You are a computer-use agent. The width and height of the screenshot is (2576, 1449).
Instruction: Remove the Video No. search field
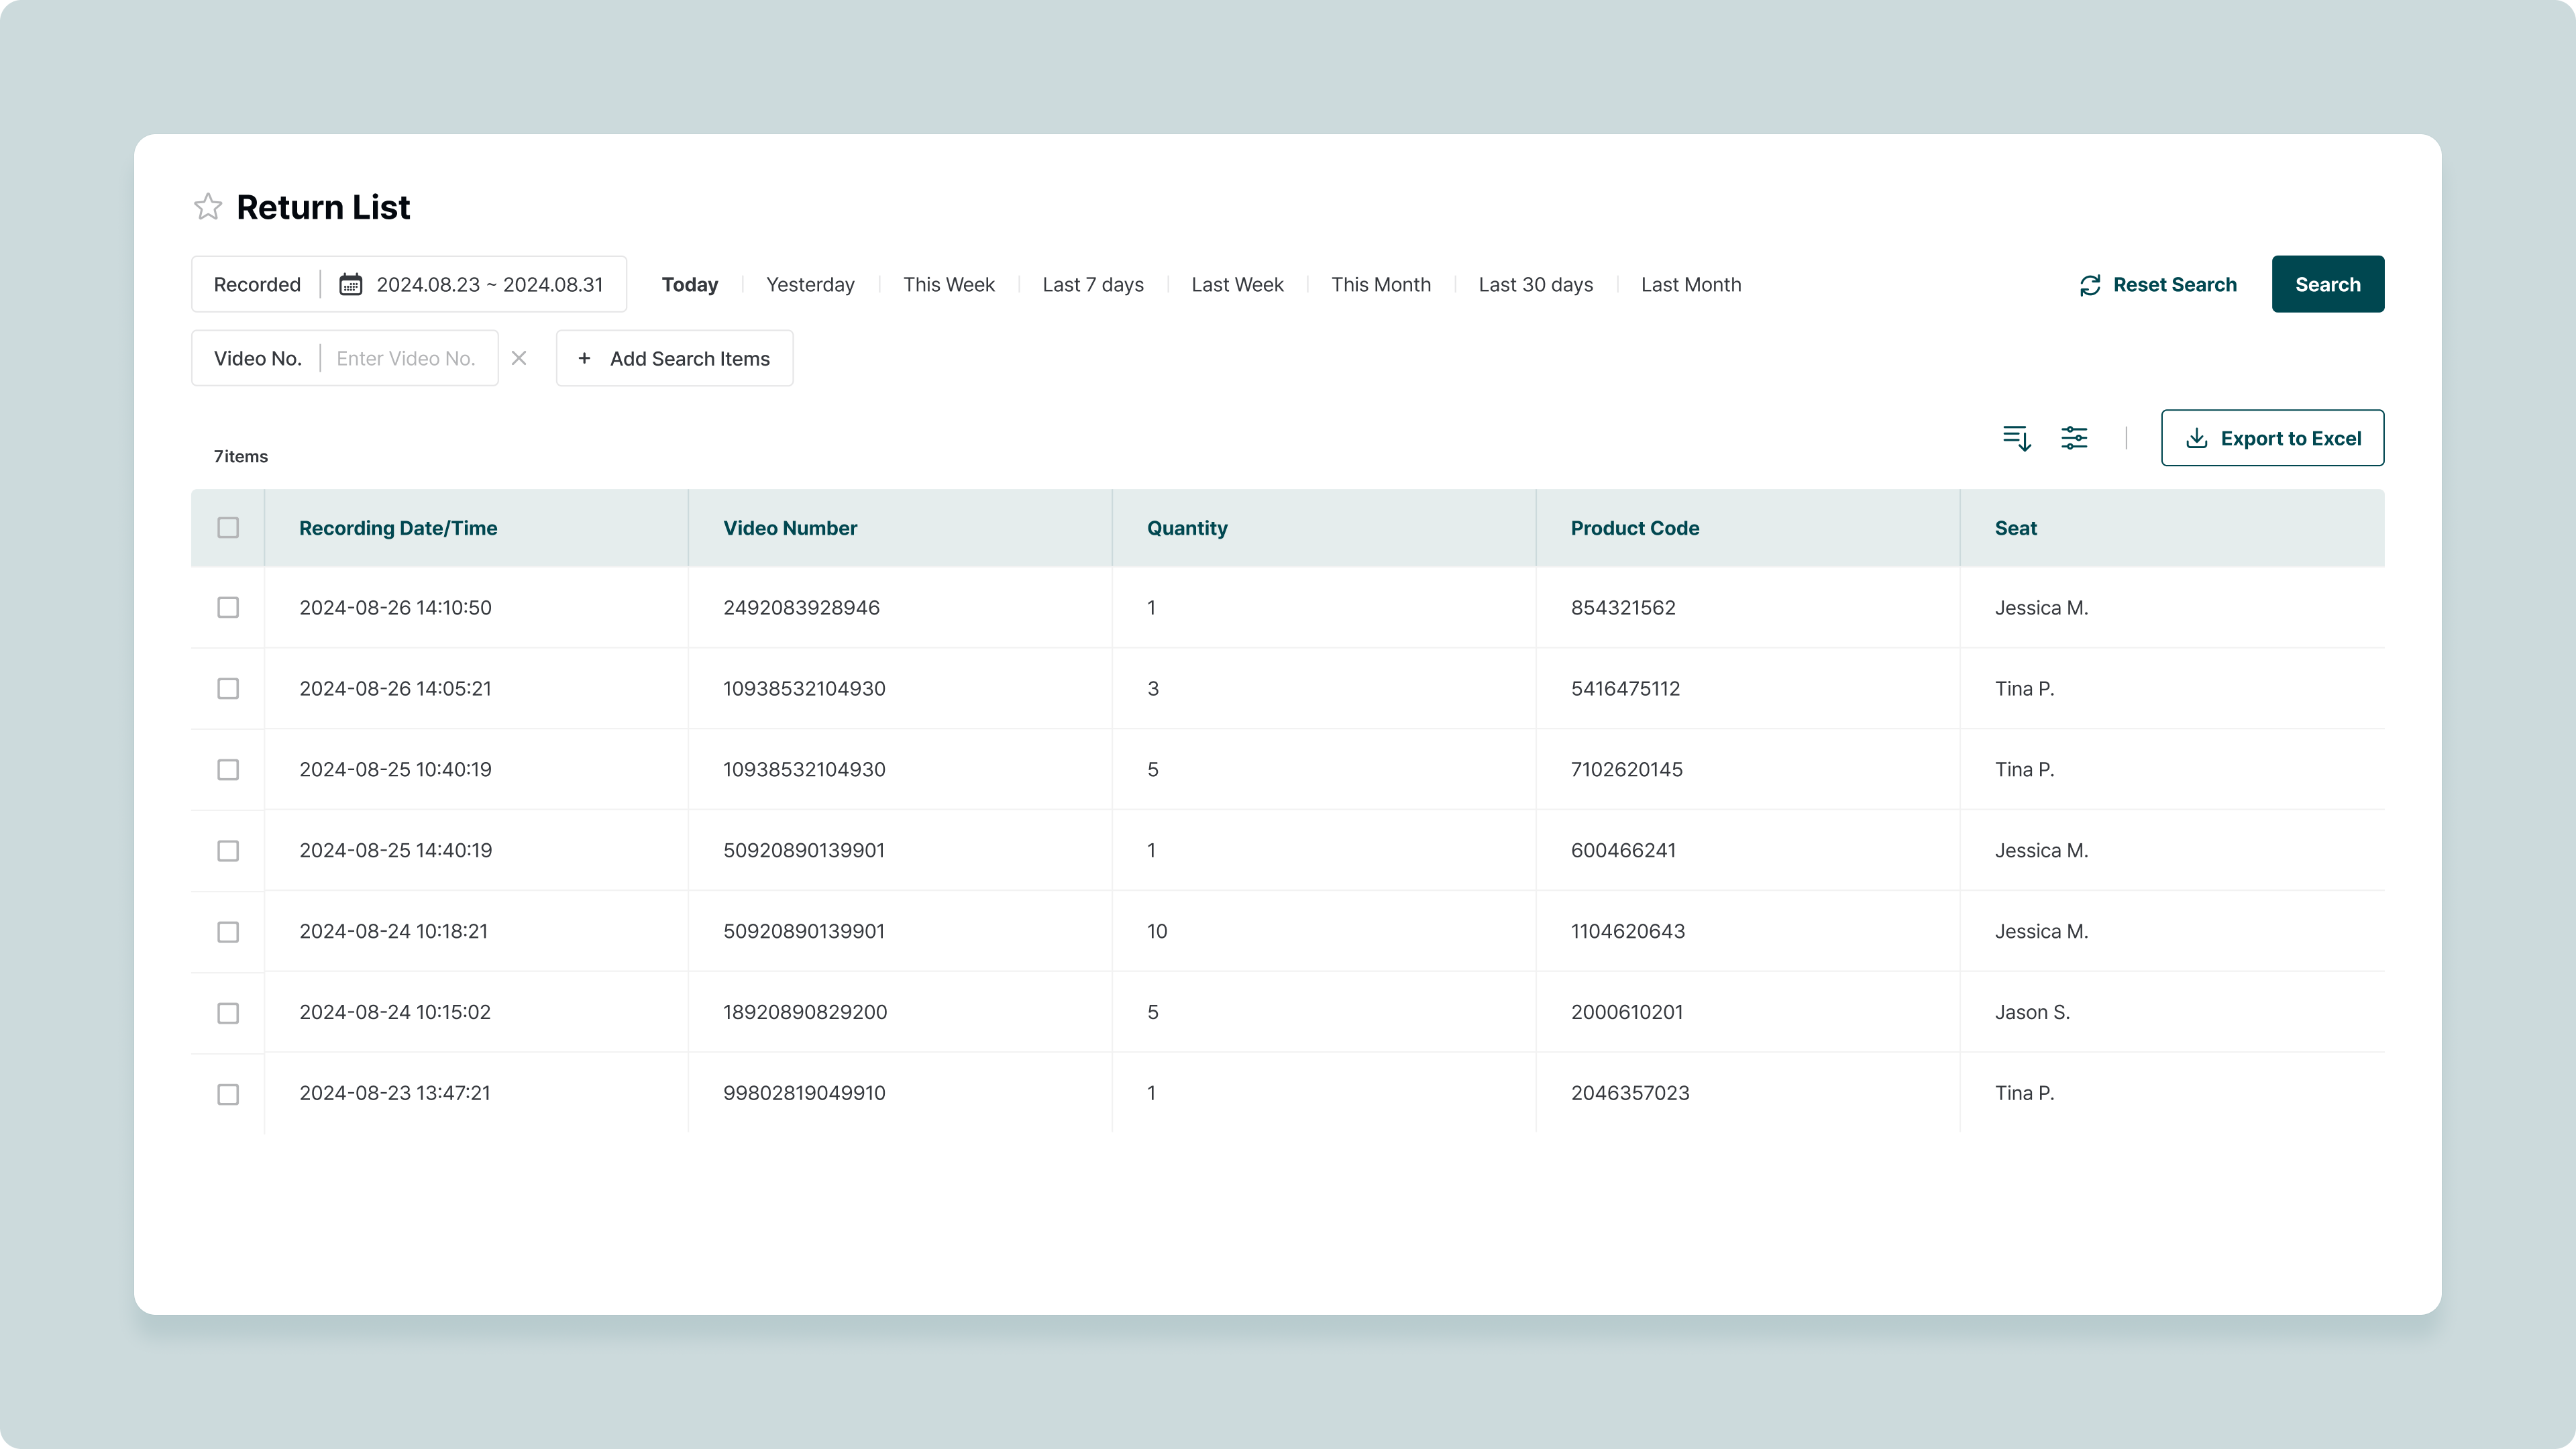pos(518,358)
